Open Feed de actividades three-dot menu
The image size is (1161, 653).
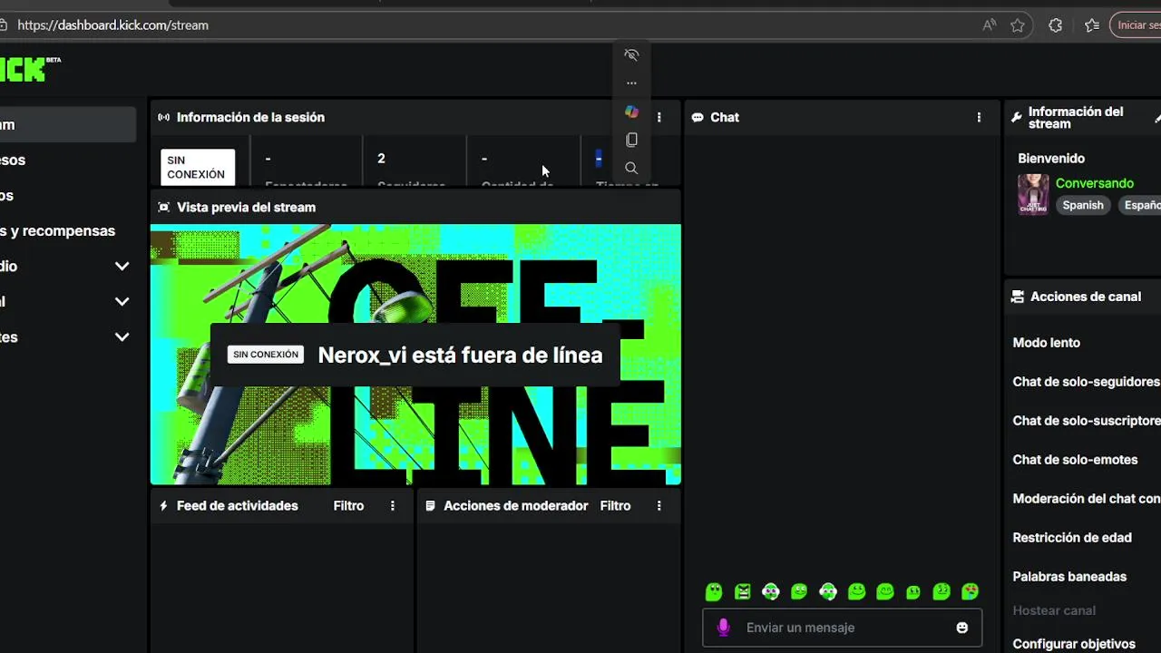pyautogui.click(x=393, y=506)
